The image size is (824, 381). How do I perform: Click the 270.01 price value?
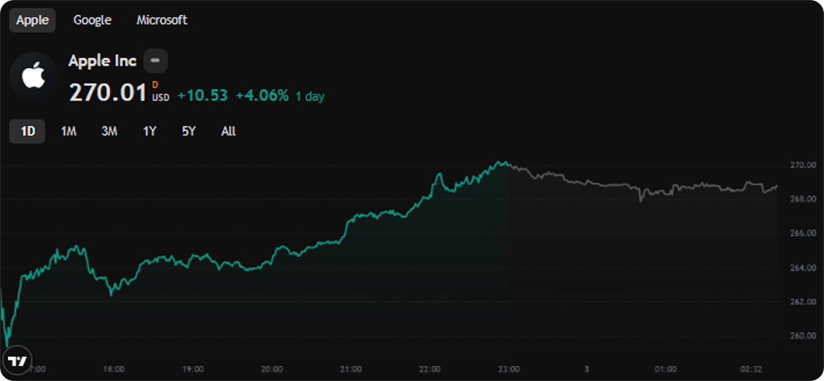point(108,93)
